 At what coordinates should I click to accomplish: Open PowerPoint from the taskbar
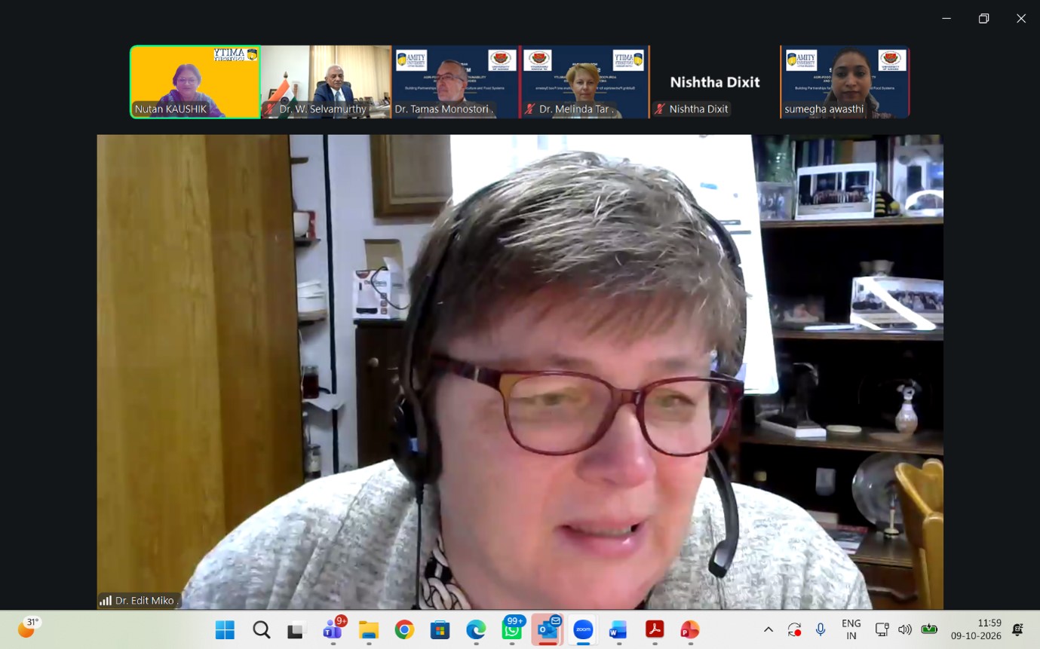[690, 630]
